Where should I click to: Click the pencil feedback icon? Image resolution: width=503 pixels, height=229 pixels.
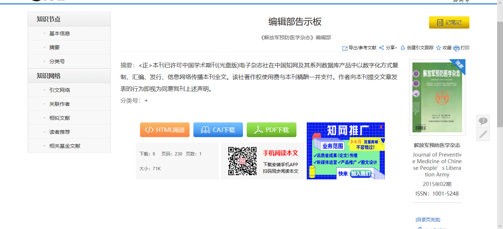point(483,135)
